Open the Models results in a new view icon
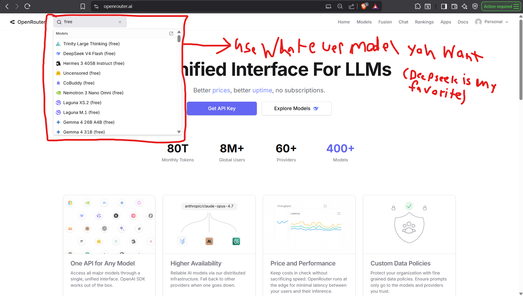Screen dimensions: 523x296 171,34
